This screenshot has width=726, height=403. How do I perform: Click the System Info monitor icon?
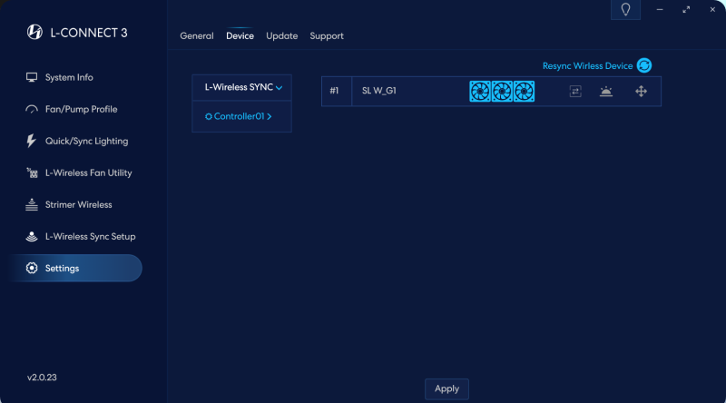point(32,77)
